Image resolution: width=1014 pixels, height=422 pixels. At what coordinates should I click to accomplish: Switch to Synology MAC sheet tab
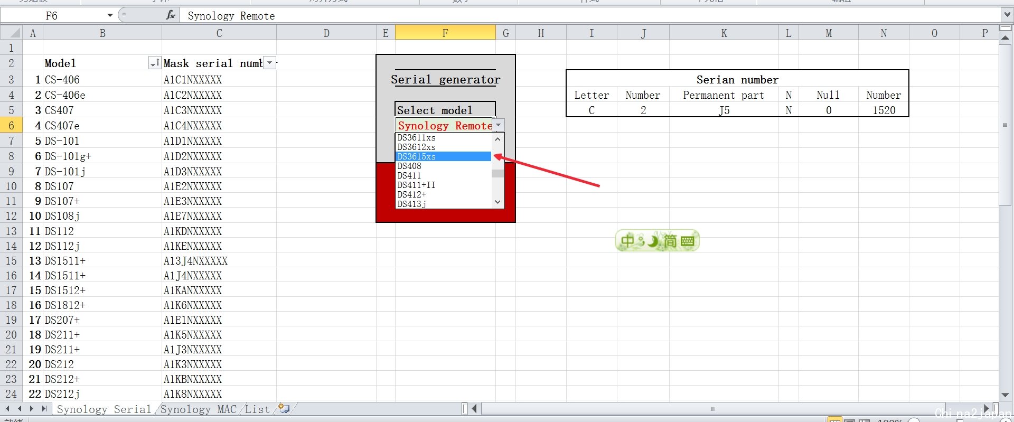(x=198, y=409)
